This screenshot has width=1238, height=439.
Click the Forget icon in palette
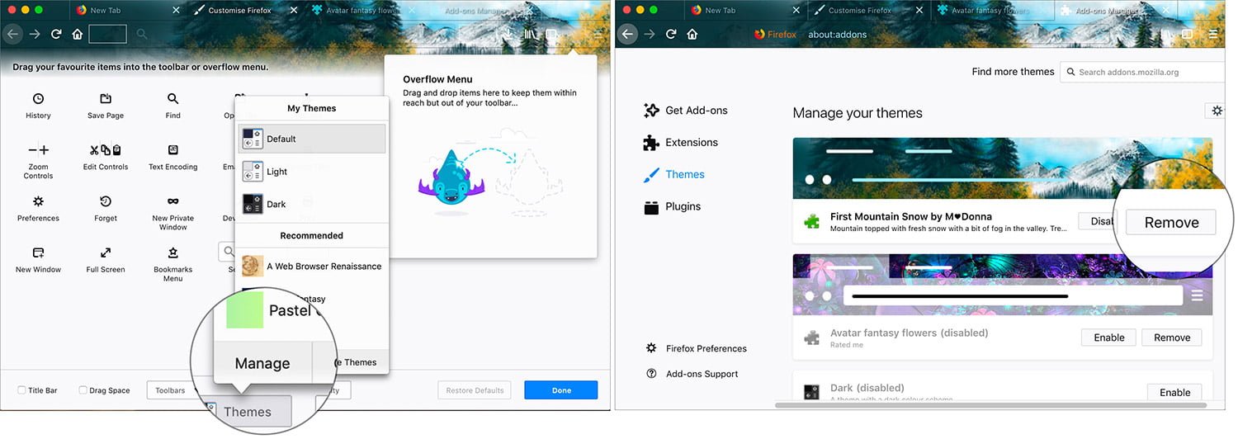[x=106, y=201]
